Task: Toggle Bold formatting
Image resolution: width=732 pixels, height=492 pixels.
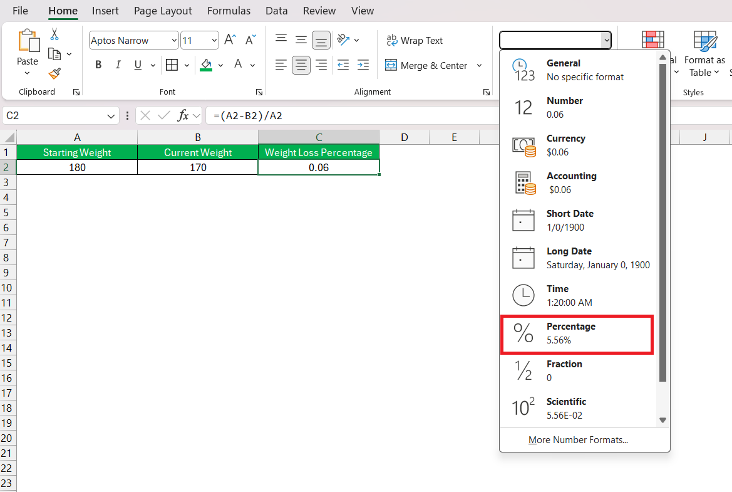Action: pyautogui.click(x=98, y=65)
